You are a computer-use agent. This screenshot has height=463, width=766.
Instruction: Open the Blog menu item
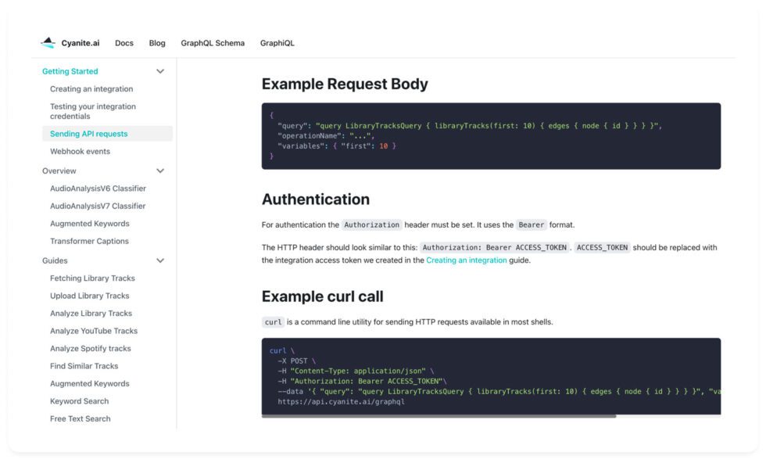pos(157,43)
